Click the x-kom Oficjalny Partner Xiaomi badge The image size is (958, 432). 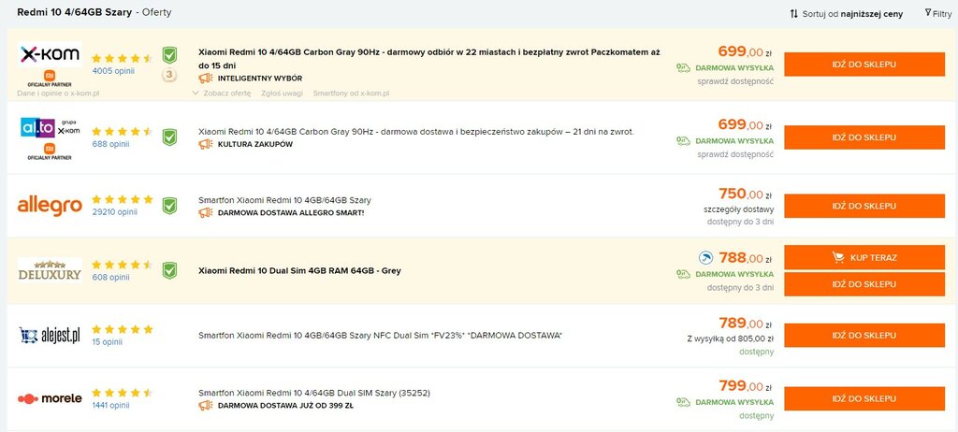[x=50, y=79]
